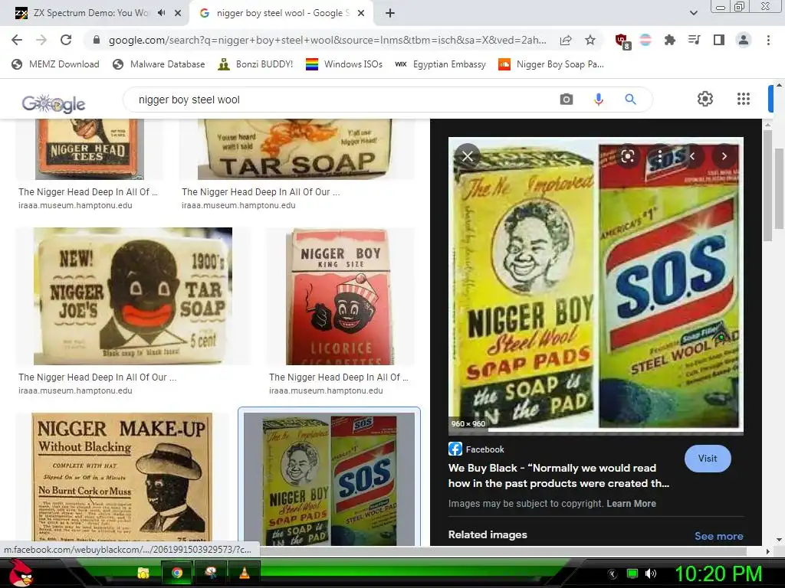Focus the Google search text box
The image size is (785, 588).
[346, 100]
